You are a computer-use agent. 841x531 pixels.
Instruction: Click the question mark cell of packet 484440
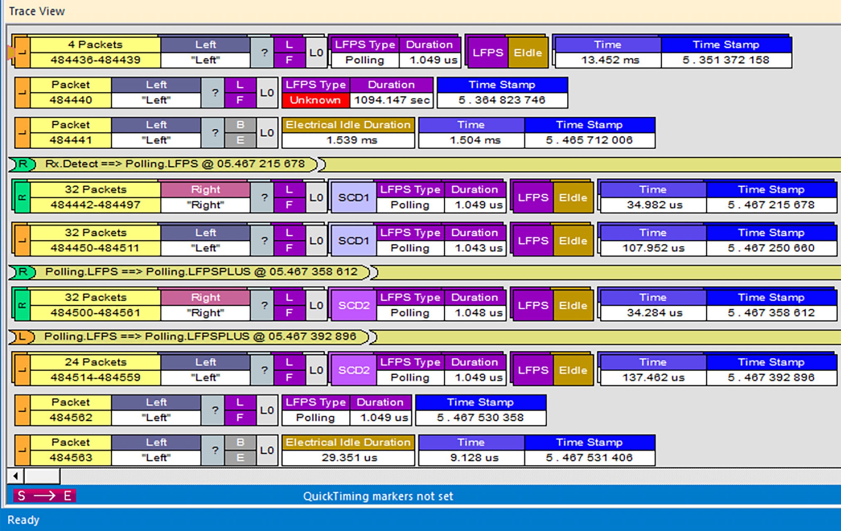(x=215, y=93)
